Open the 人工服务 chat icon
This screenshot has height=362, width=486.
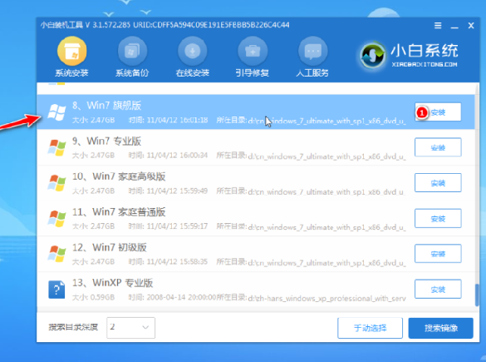click(x=312, y=51)
